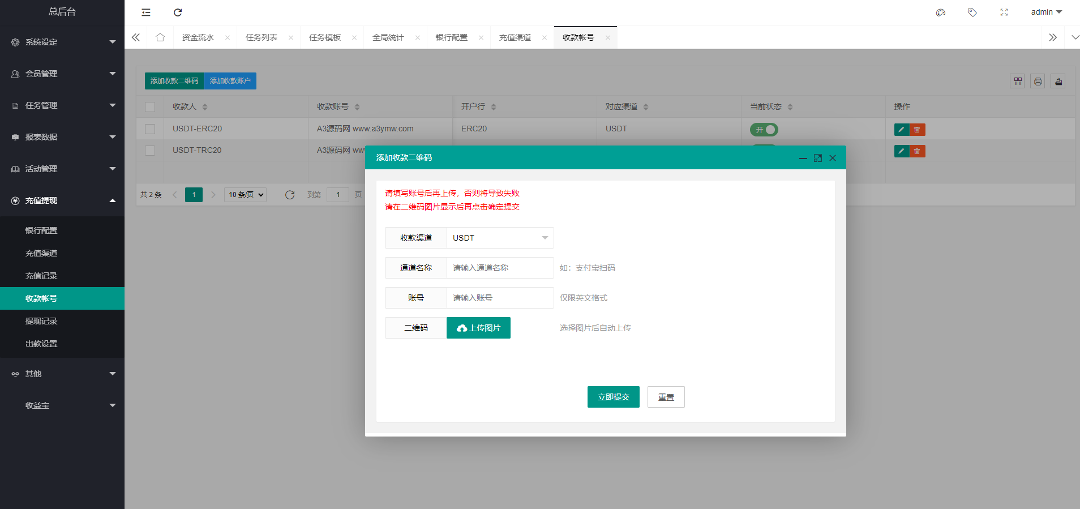Screen dimensions: 1080x509
Task: Close the 银行配置 tab
Action: click(x=481, y=38)
